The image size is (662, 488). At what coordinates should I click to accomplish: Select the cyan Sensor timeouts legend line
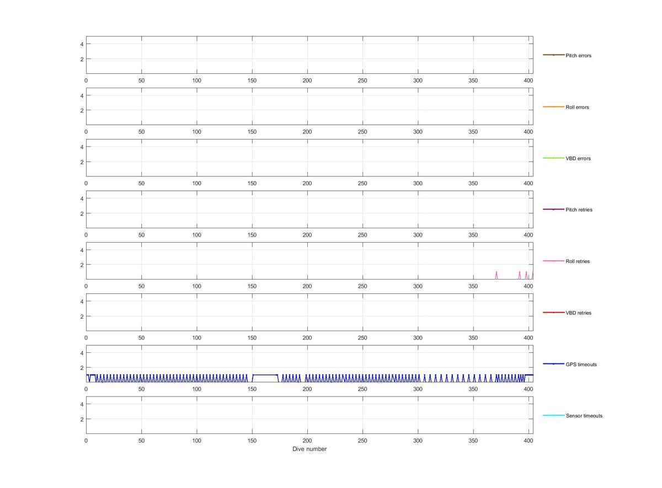553,415
